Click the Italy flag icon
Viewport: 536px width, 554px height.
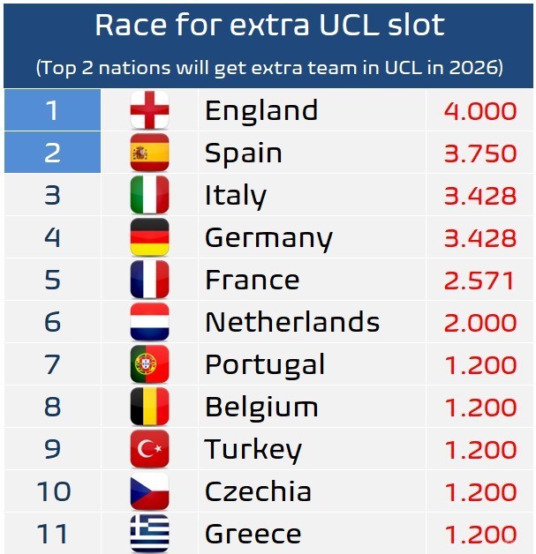click(x=149, y=196)
